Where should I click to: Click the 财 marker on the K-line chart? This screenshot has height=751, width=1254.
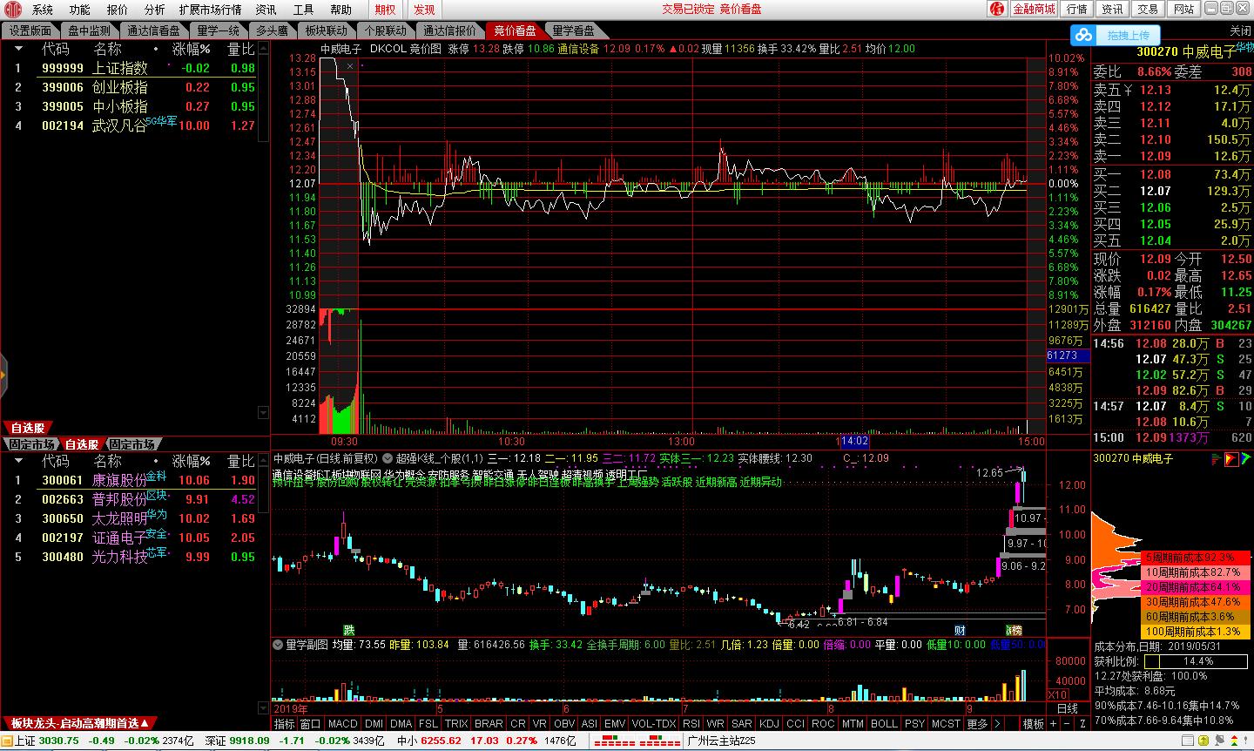pos(960,630)
